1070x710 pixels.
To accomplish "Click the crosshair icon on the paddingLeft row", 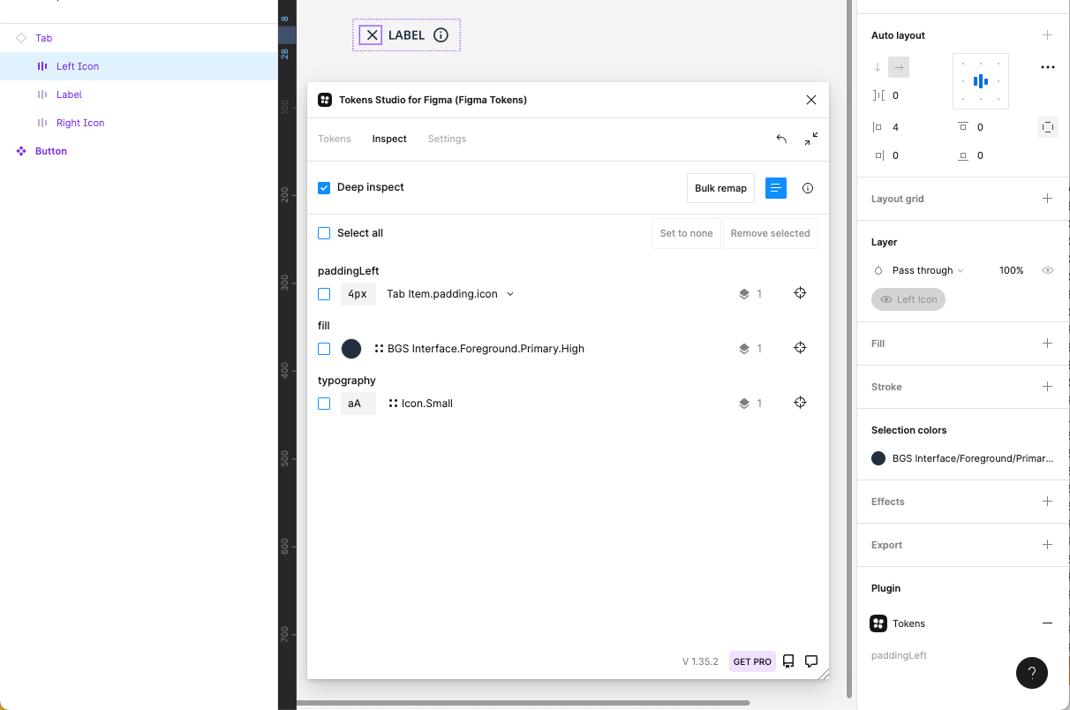I will 800,293.
